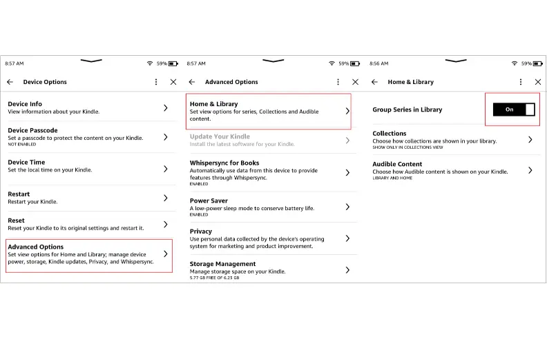Open Collections via its chevron arrow

(530, 140)
